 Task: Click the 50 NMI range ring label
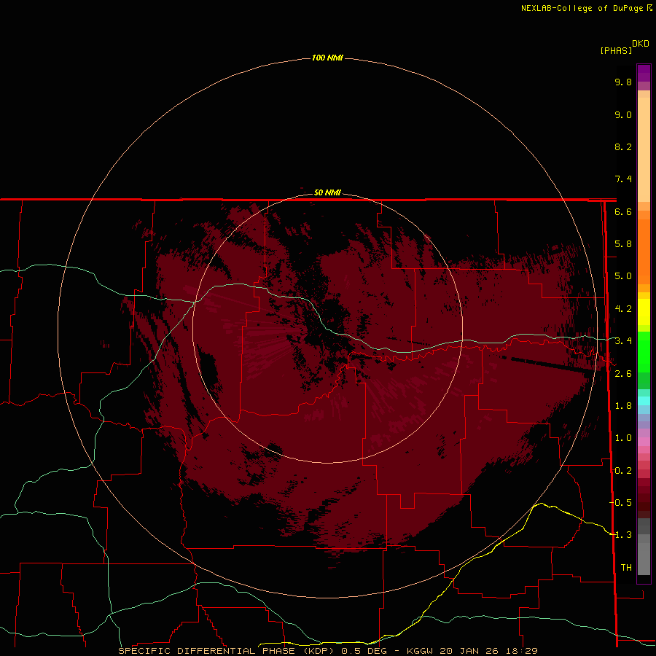click(327, 192)
